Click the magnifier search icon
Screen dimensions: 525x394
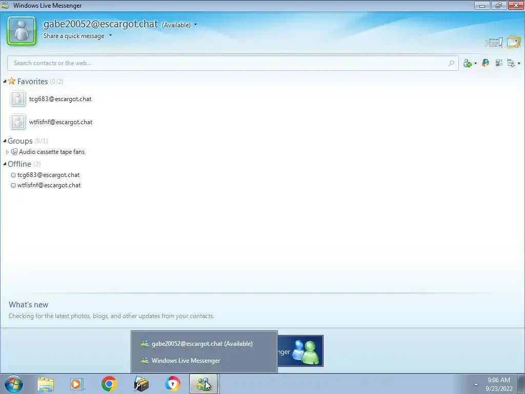451,63
